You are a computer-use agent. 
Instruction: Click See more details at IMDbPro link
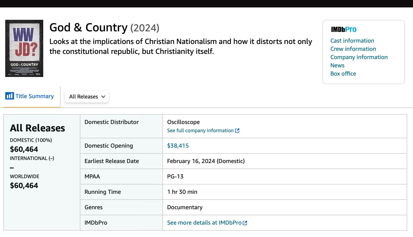[x=204, y=223]
